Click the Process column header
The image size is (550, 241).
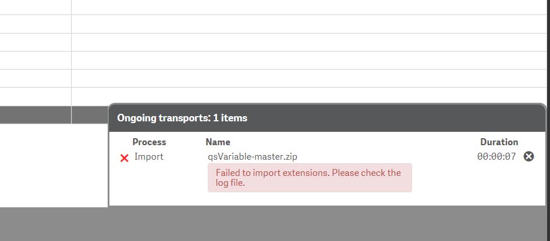pos(149,142)
